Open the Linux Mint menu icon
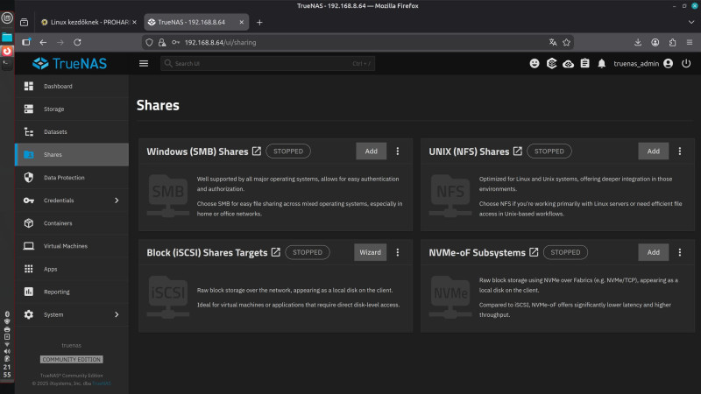Image resolution: width=701 pixels, height=394 pixels. click(7, 18)
